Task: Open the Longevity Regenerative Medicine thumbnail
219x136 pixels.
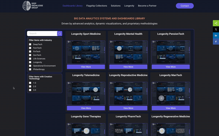Action: (171, 129)
